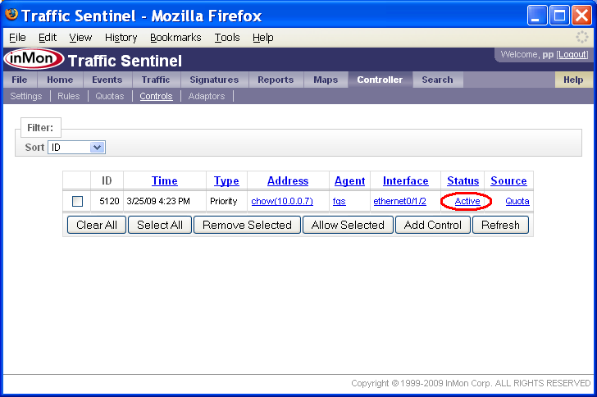This screenshot has width=597, height=397.
Task: Maximize the Firefox window
Action: [559, 16]
